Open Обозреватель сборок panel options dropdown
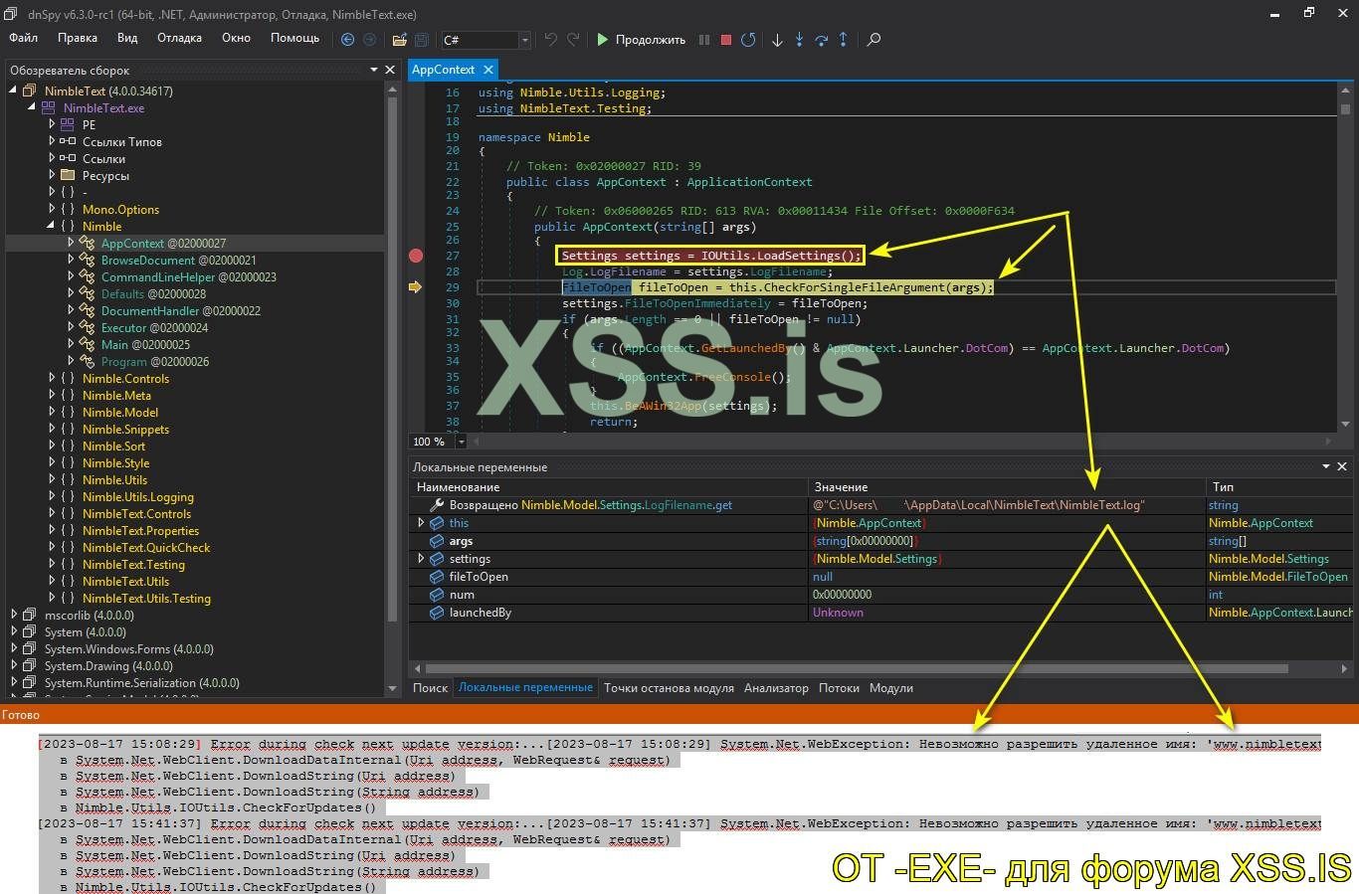This screenshot has height=894, width=1359. pyautogui.click(x=374, y=70)
